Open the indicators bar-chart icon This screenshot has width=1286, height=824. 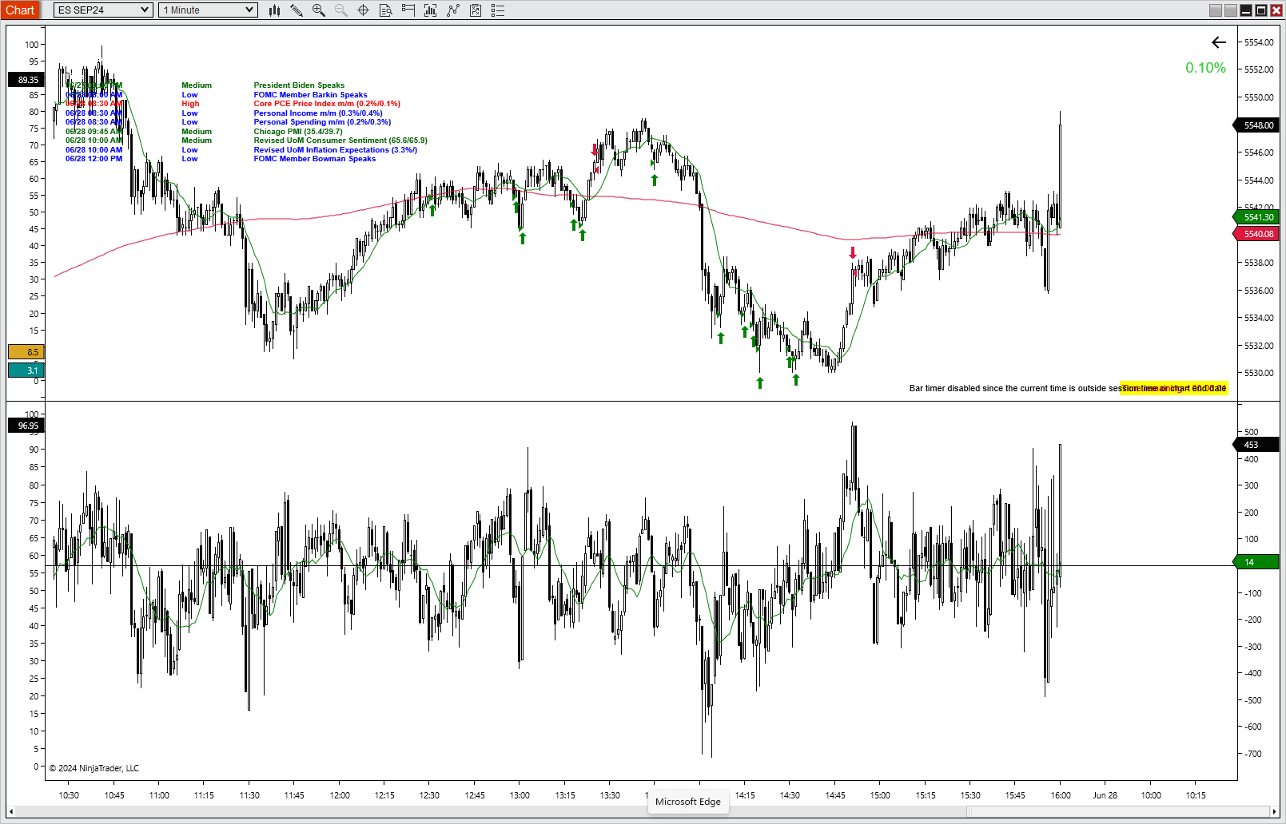tap(430, 10)
